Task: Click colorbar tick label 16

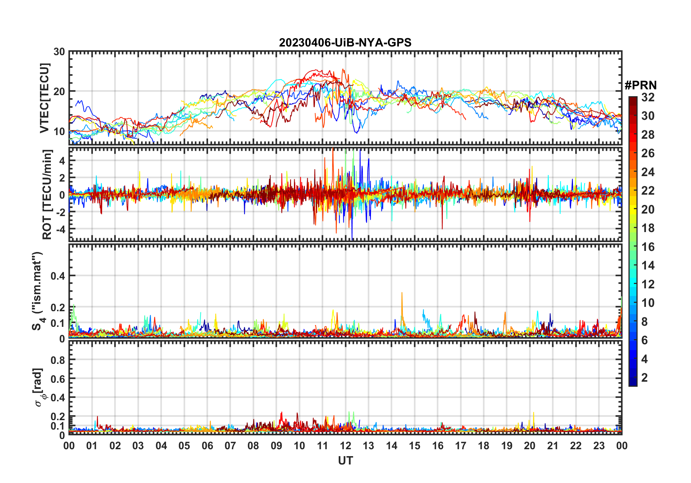Action: point(648,247)
